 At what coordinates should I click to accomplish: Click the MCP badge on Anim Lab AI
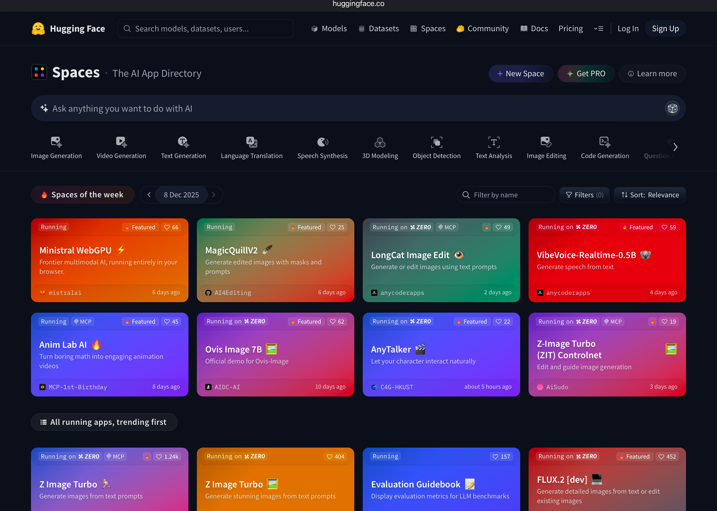(x=83, y=322)
